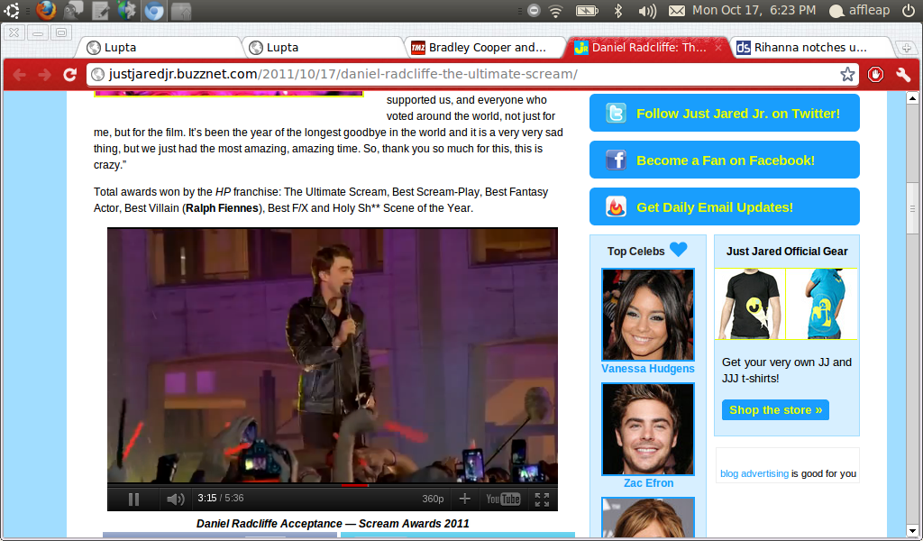Open the Ubuntu logo menu

[11, 11]
